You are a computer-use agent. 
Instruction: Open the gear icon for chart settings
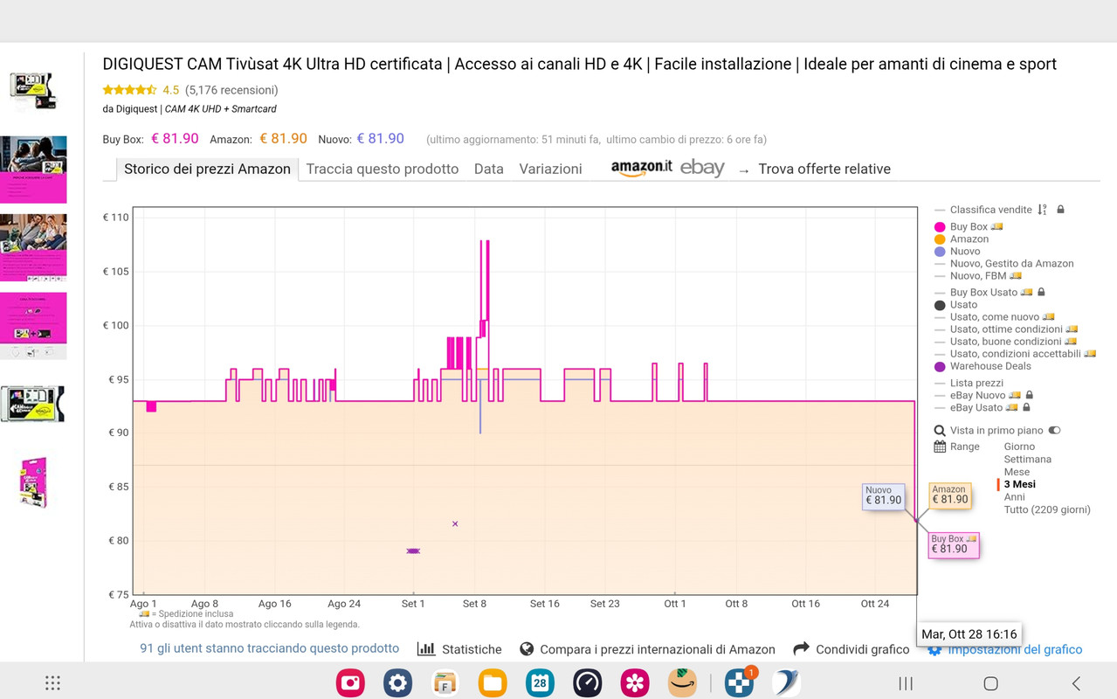coord(934,650)
